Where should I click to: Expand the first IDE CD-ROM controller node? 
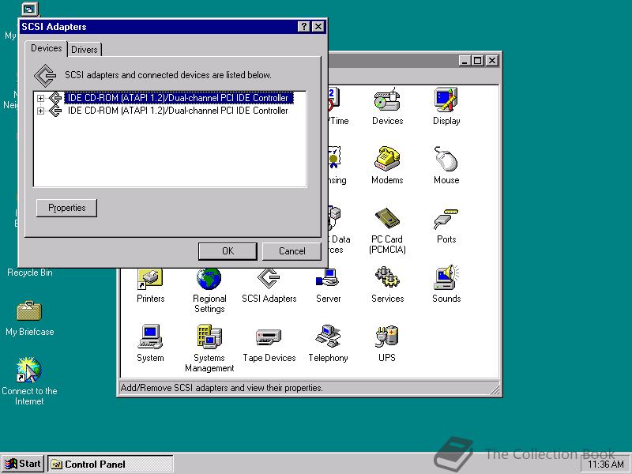coord(40,98)
